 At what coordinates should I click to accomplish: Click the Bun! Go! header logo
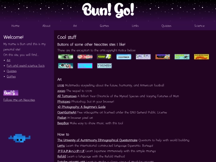(108, 10)
